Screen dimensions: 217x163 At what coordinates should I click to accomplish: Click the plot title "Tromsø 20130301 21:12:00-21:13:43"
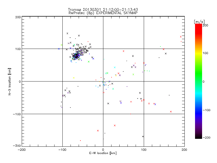(x=103, y=10)
